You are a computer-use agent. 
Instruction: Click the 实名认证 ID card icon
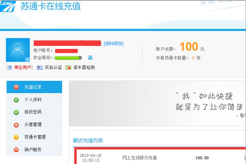coord(40,67)
